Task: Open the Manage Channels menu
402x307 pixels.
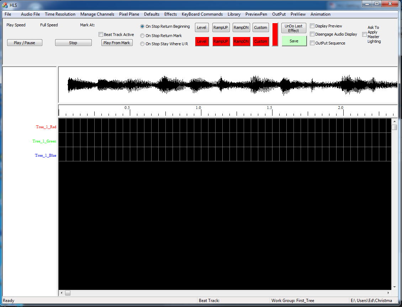Action: coord(97,14)
